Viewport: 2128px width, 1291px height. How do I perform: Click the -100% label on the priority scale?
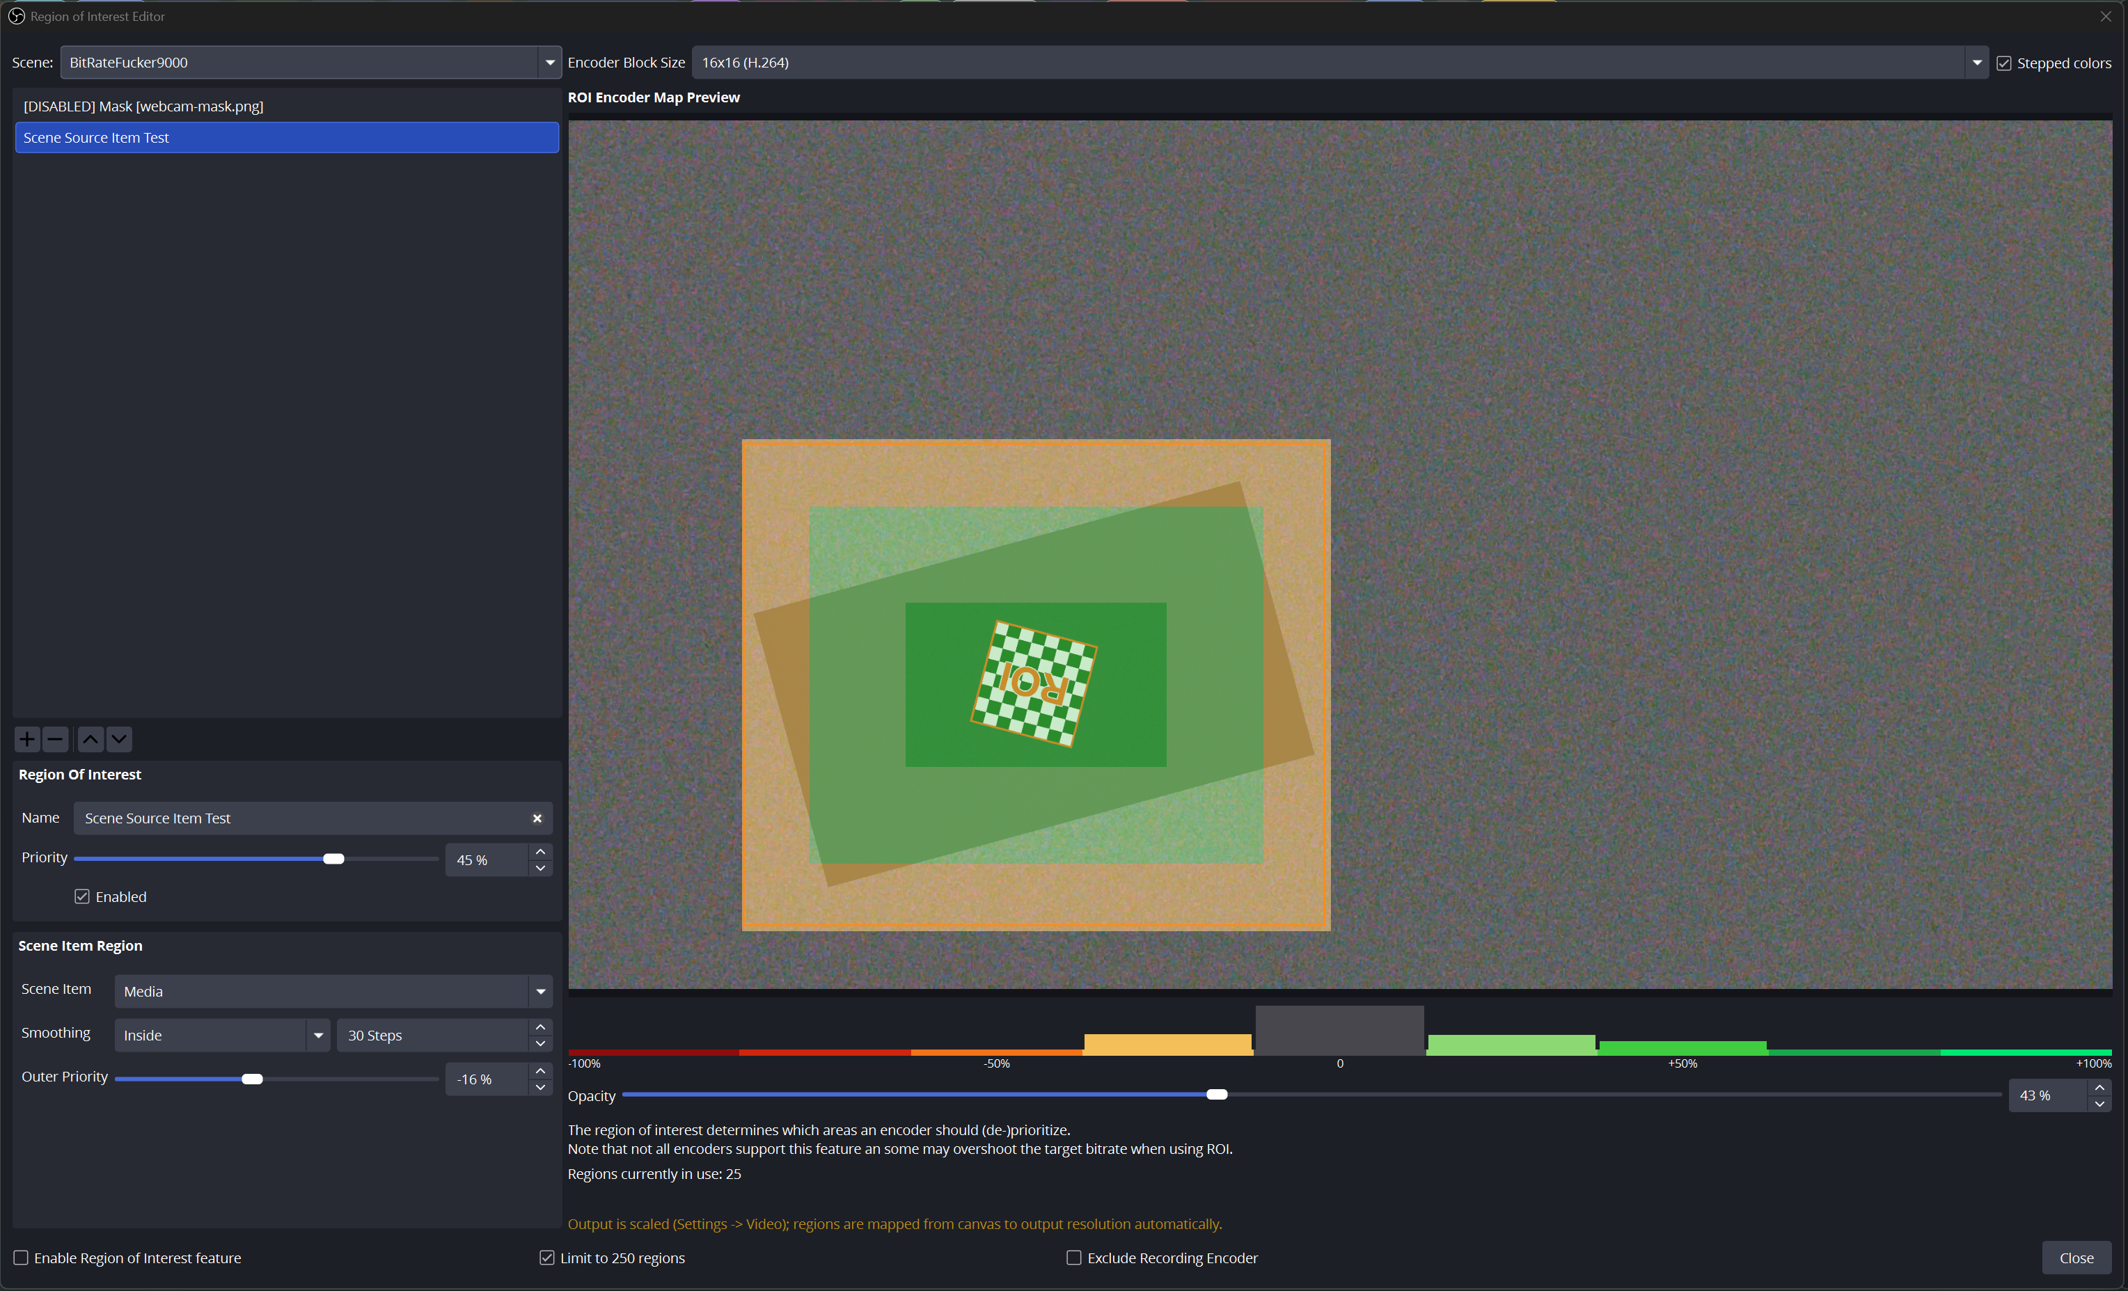585,1064
